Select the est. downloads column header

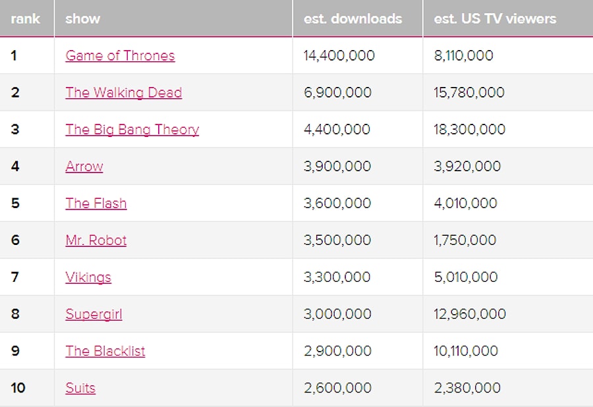[353, 18]
